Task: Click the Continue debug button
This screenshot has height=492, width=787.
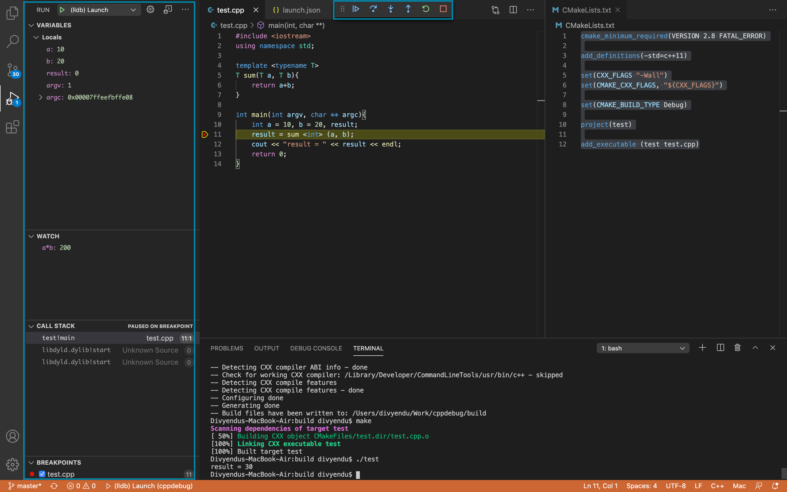Action: pyautogui.click(x=356, y=9)
